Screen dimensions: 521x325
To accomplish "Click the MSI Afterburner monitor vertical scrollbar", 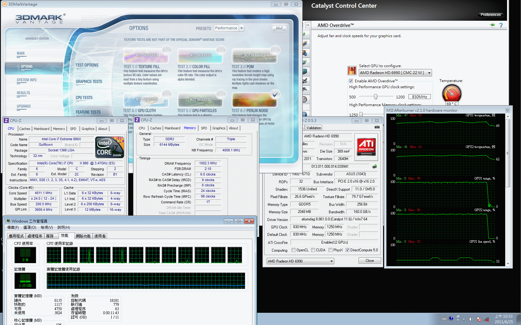I will pyautogui.click(x=508, y=153).
